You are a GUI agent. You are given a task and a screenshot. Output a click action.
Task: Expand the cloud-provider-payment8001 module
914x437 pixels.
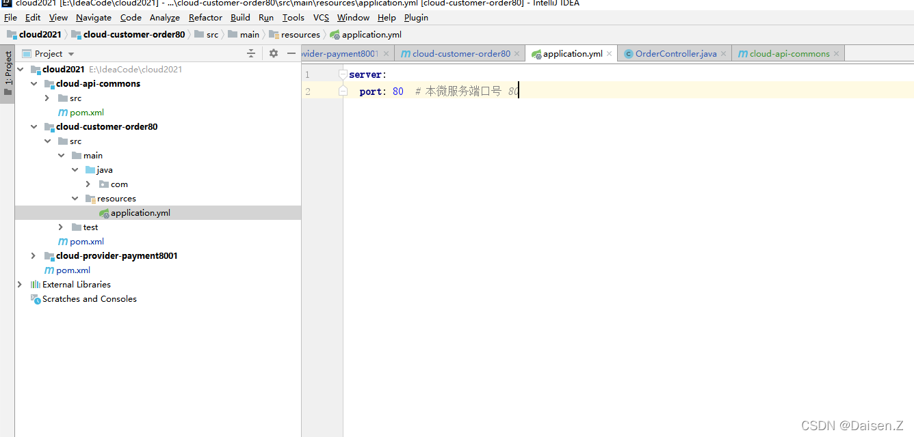click(34, 256)
